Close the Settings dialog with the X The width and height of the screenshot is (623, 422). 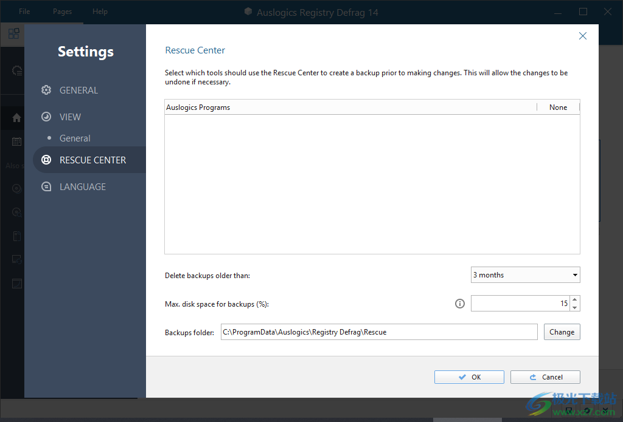click(x=582, y=36)
